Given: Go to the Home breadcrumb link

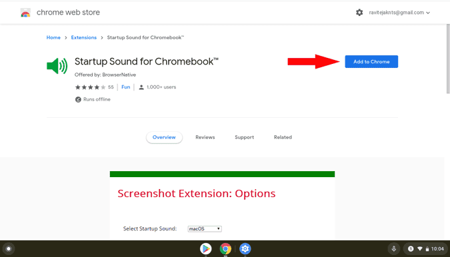Looking at the screenshot, I should tap(53, 37).
